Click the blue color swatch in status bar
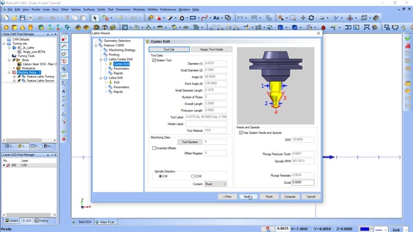 365,229
